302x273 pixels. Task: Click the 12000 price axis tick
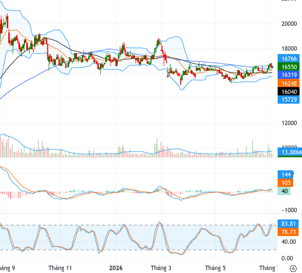tap(289, 123)
